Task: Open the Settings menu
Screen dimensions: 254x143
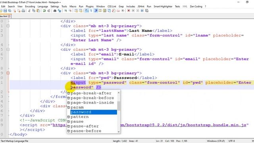Action: (x=55, y=6)
